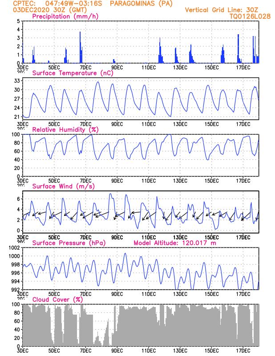Click the 11DEC label under temperature chart
The height and width of the screenshot is (356, 275).
149,124
